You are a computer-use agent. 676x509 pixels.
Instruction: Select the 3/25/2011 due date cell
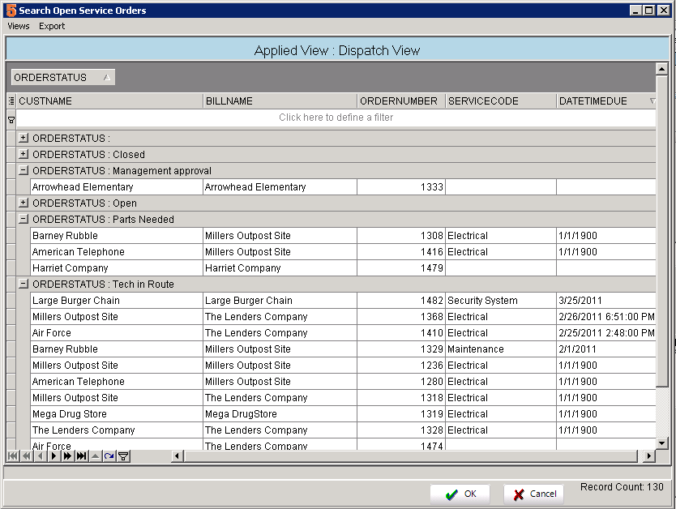(606, 301)
